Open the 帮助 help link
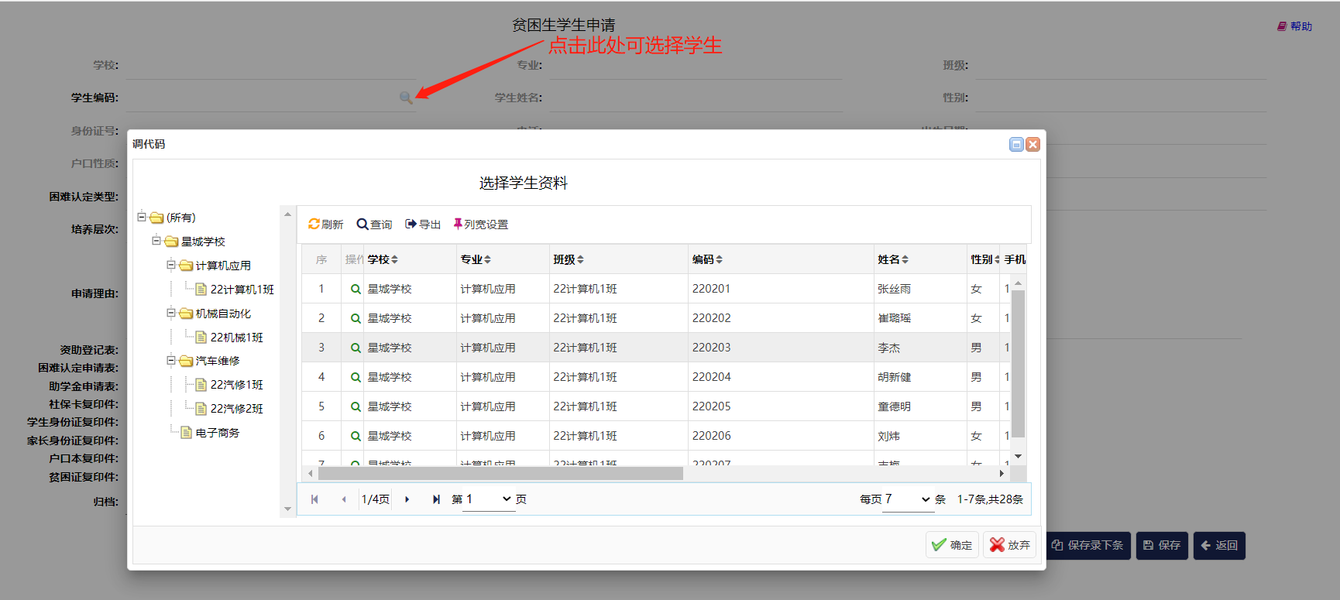1340x600 pixels. click(1295, 26)
